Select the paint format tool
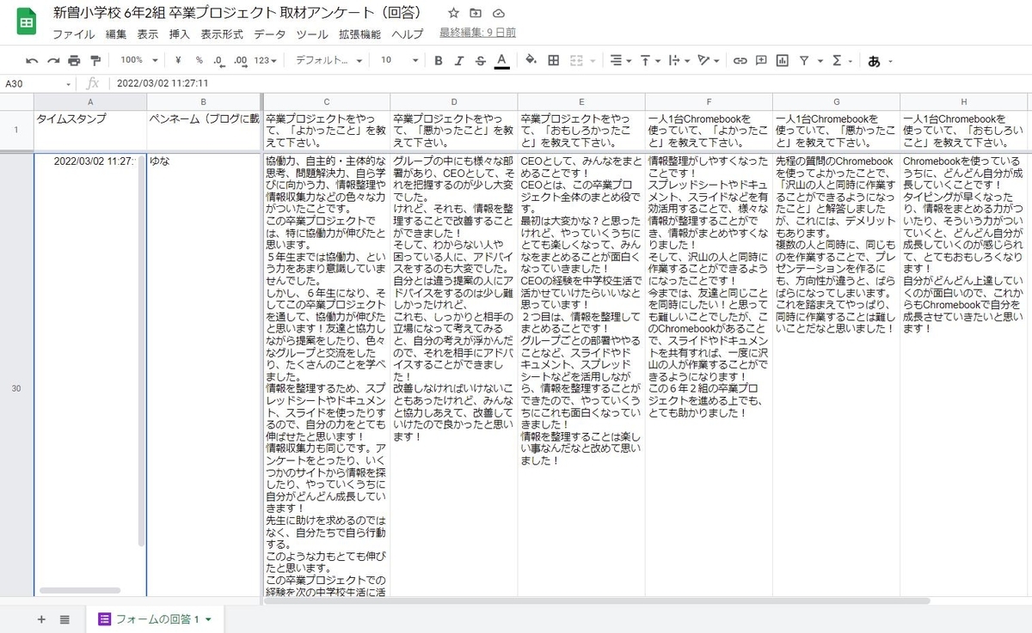The image size is (1032, 633). 95,60
